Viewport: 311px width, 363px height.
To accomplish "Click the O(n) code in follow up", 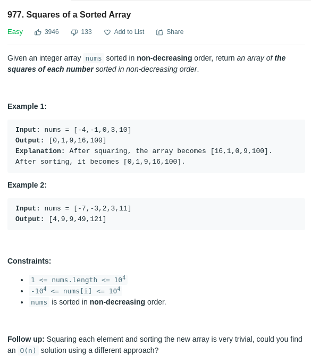I will coord(28,350).
